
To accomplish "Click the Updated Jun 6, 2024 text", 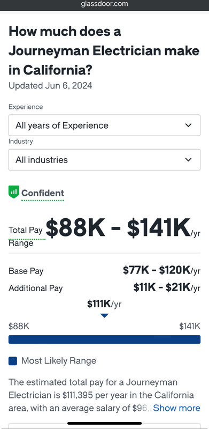I will [x=50, y=86].
